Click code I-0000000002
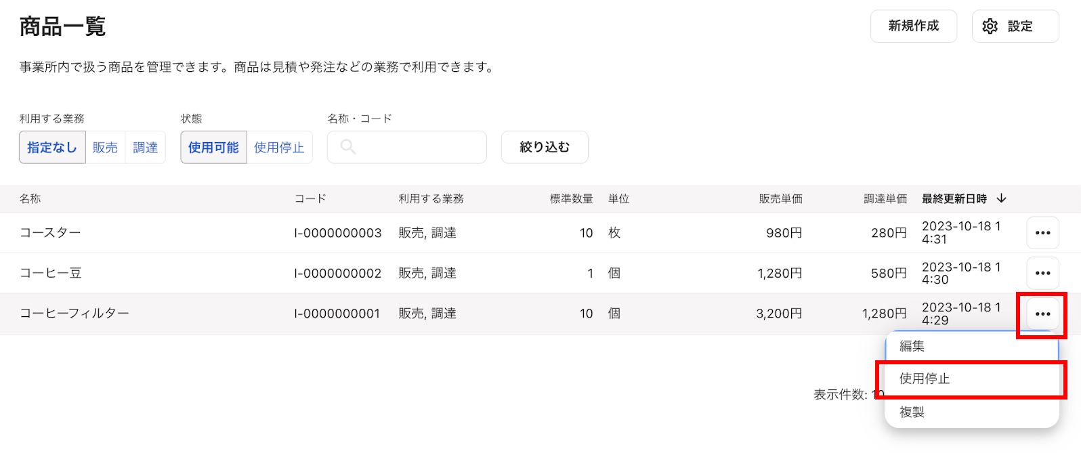 tap(338, 274)
